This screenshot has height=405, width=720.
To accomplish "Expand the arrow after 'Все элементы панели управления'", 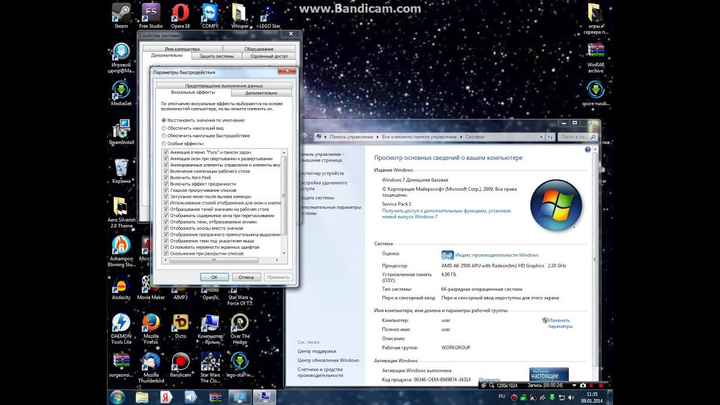I will (461, 137).
